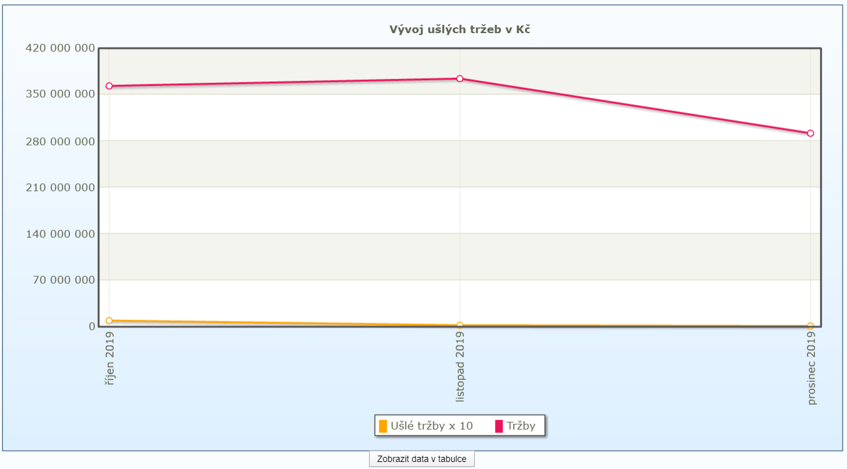Select the 210 000 000 y-axis tick label
This screenshot has width=847, height=469.
(x=61, y=188)
